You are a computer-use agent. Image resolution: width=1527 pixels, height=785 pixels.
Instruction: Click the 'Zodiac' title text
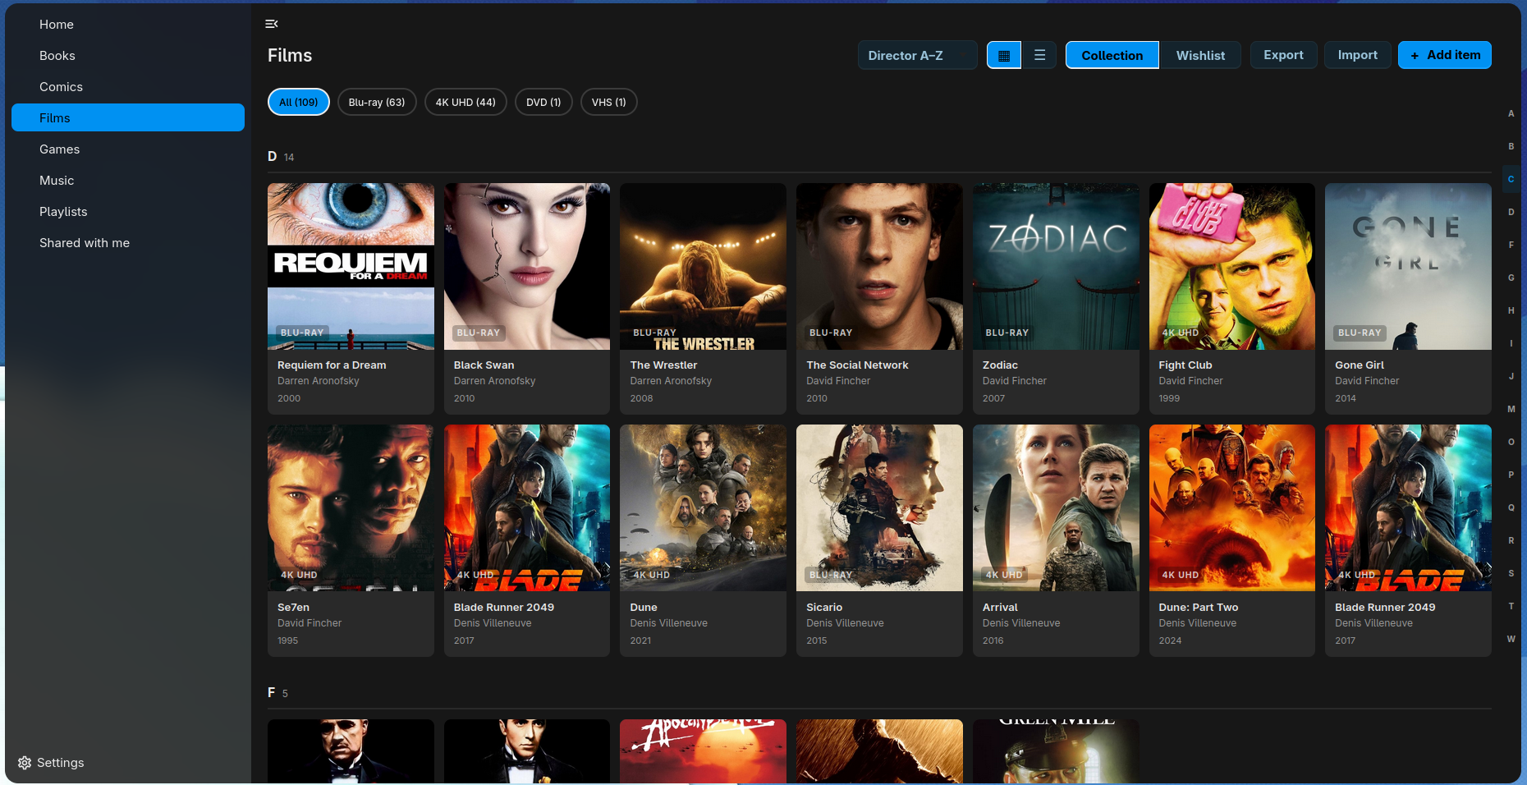click(1000, 365)
